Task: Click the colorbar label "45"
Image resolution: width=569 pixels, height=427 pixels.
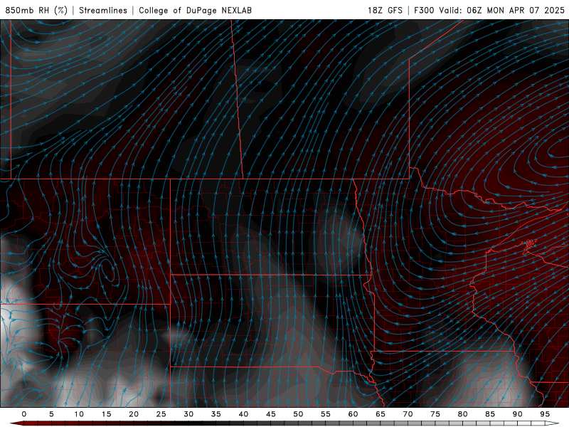Action: 271,414
